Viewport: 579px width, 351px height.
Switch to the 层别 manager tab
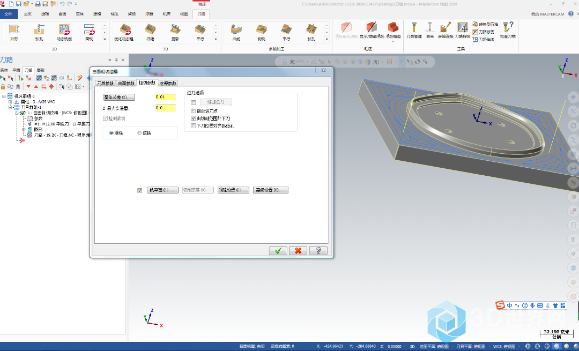pos(41,70)
